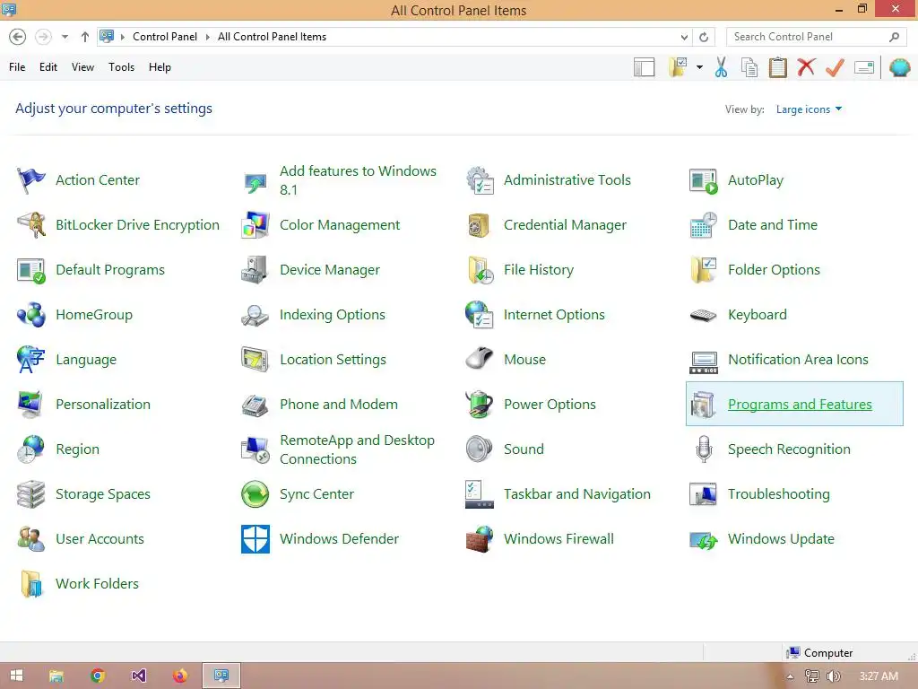Show hidden system tray icons

tap(791, 676)
